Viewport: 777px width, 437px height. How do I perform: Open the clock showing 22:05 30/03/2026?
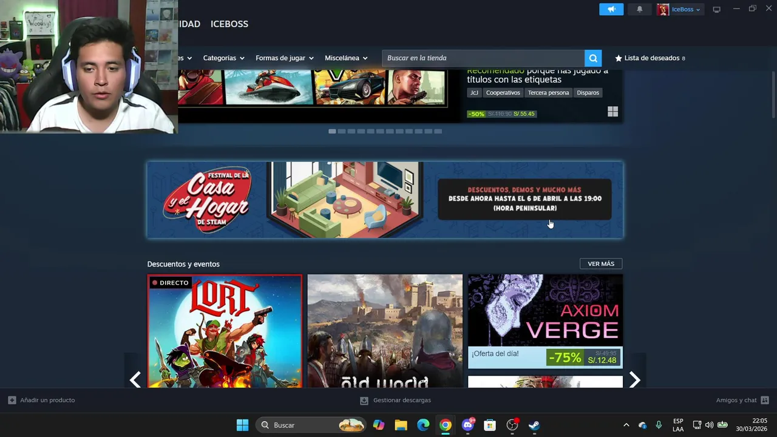point(752,425)
